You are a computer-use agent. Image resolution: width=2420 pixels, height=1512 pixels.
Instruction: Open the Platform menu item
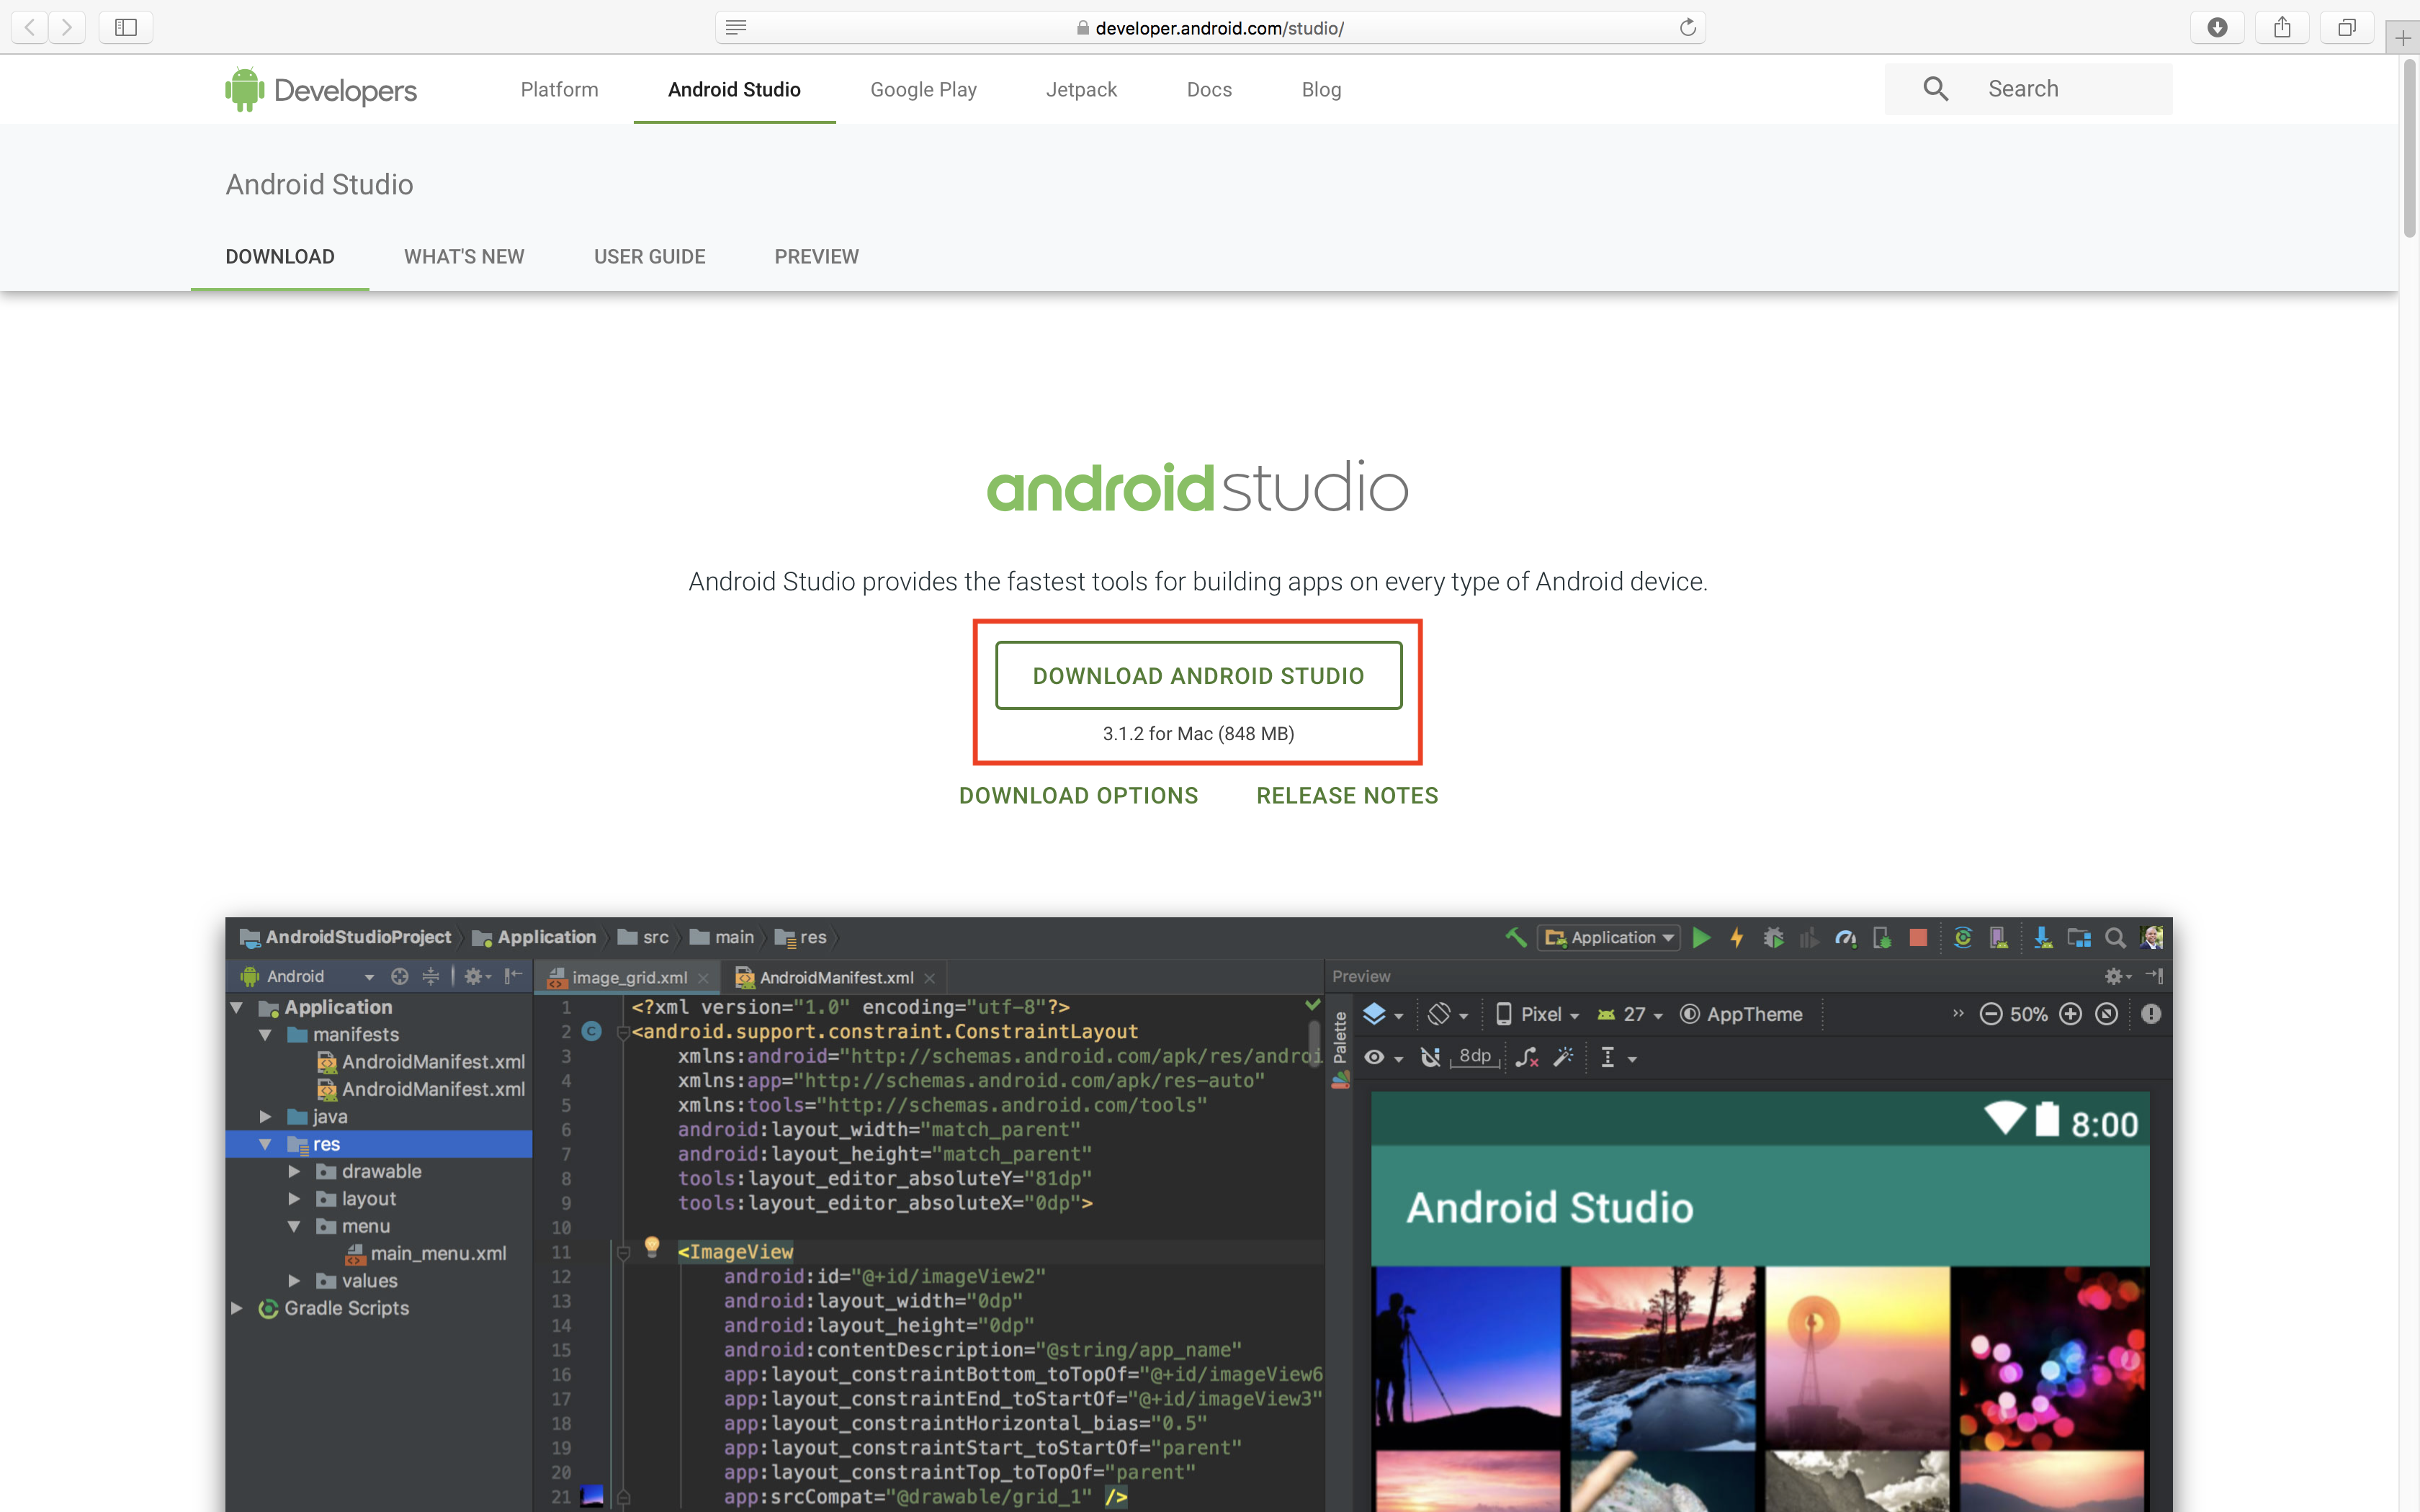coord(559,90)
